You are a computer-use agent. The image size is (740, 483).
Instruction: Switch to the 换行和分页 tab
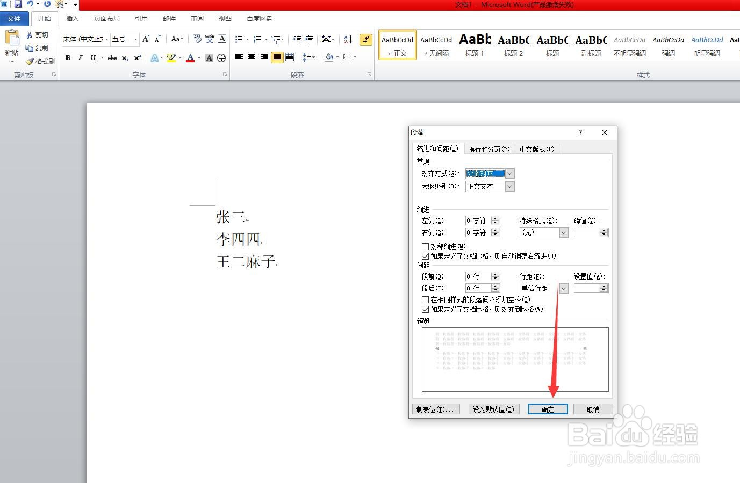pos(488,149)
